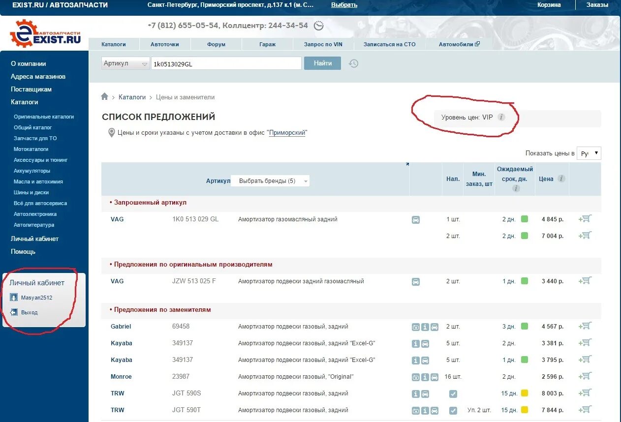Open Шины и диски in sidebar
Viewport: 621px width, 422px height.
31,192
